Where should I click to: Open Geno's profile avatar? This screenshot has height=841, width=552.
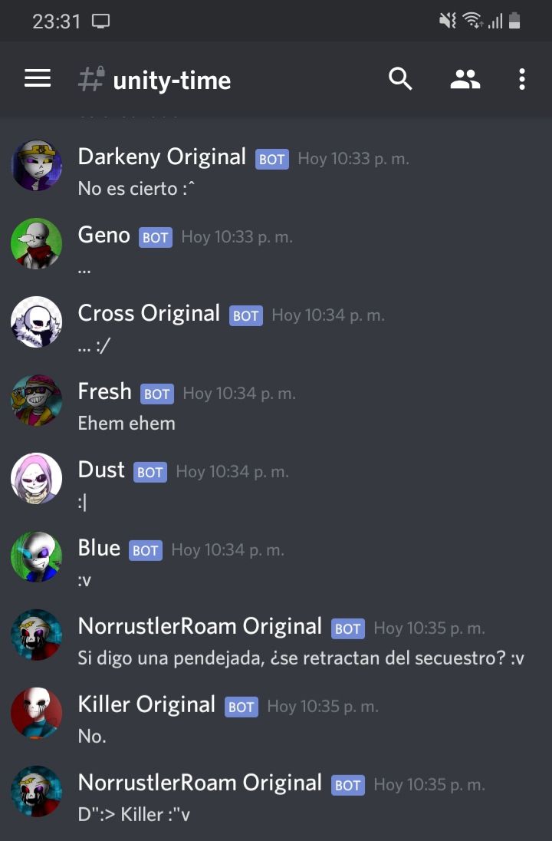click(x=37, y=243)
